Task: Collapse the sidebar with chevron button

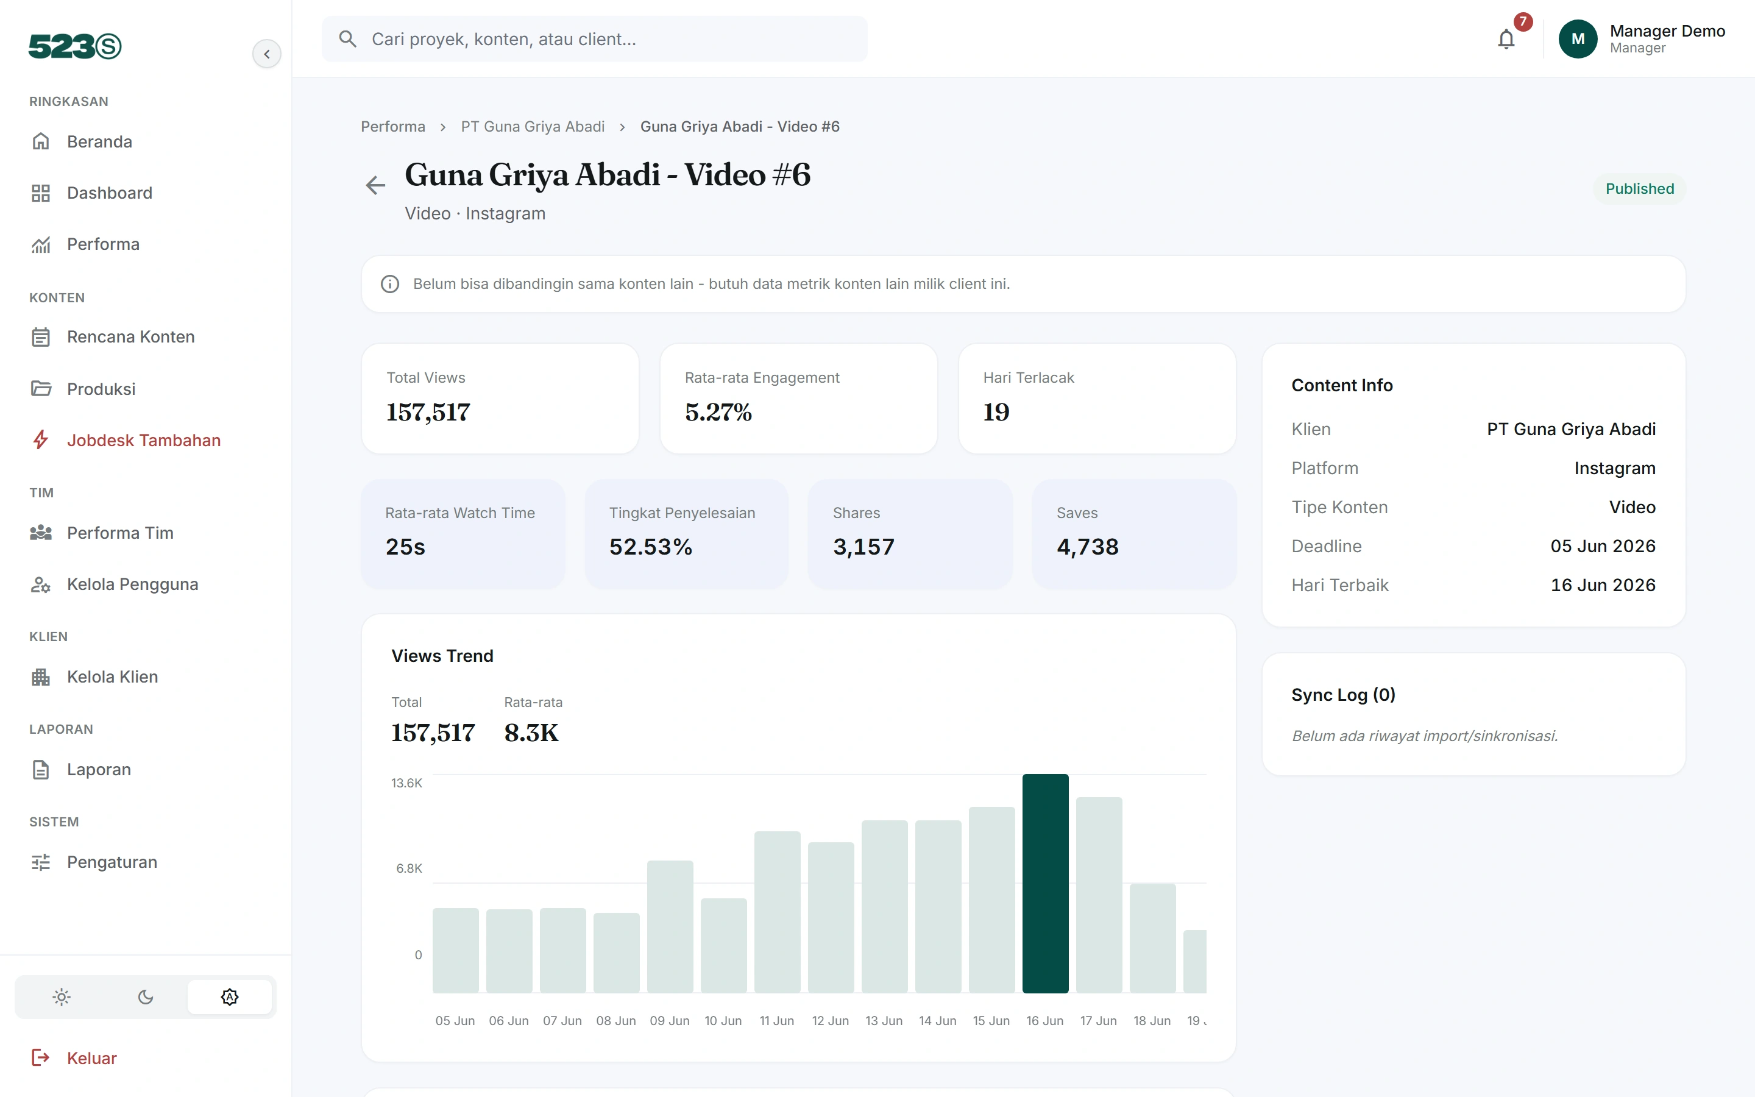Action: click(267, 54)
